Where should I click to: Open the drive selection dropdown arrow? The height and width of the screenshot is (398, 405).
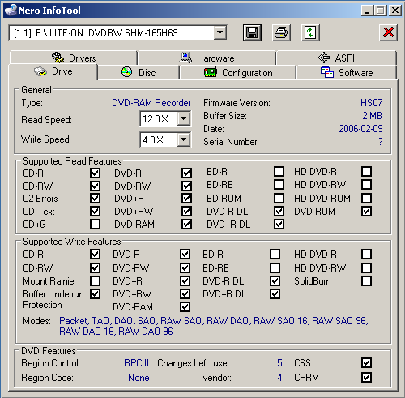pos(220,32)
